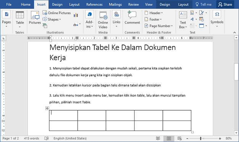Click the English (United States) language
The height and width of the screenshot is (142, 239).
coord(70,138)
